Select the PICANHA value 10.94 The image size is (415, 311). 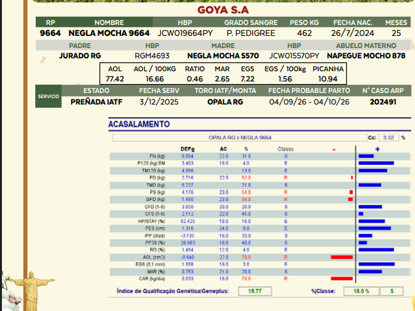(x=328, y=79)
